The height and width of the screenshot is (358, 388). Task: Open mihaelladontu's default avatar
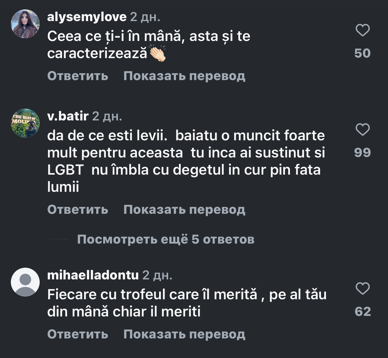(25, 282)
